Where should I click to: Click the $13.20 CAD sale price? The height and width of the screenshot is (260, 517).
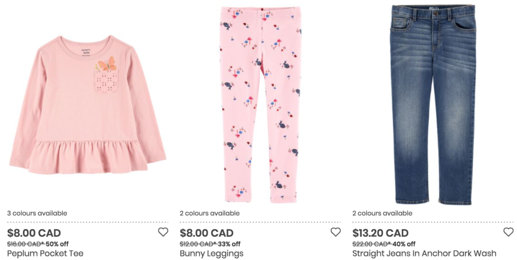381,233
